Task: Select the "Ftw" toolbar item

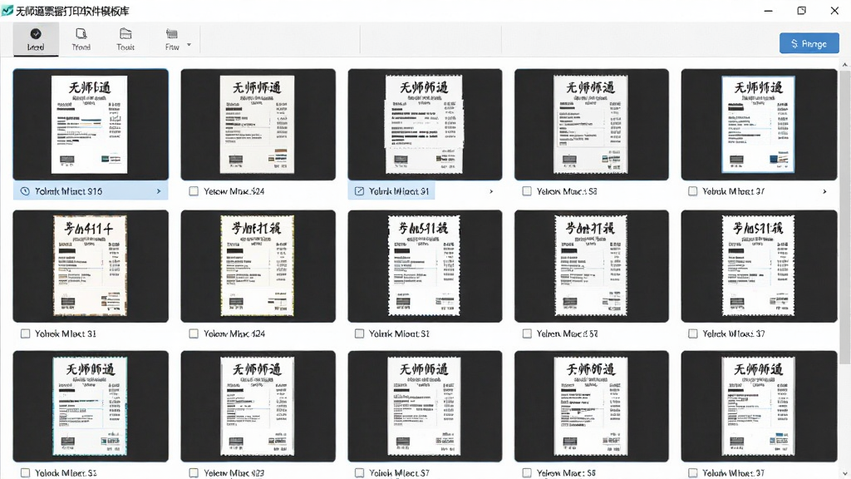Action: point(172,39)
